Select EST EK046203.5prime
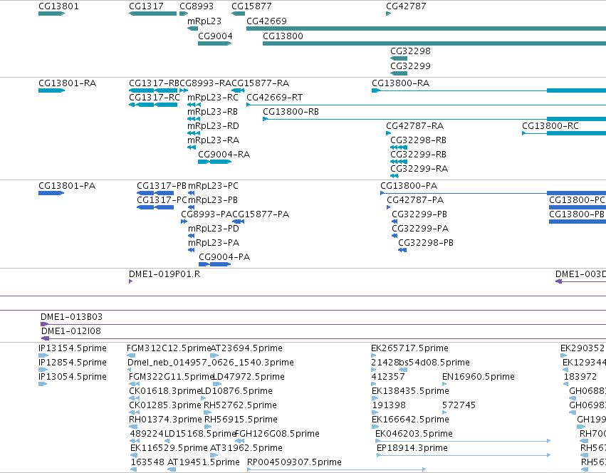Viewport: 606px width, 473px height. 414,435
